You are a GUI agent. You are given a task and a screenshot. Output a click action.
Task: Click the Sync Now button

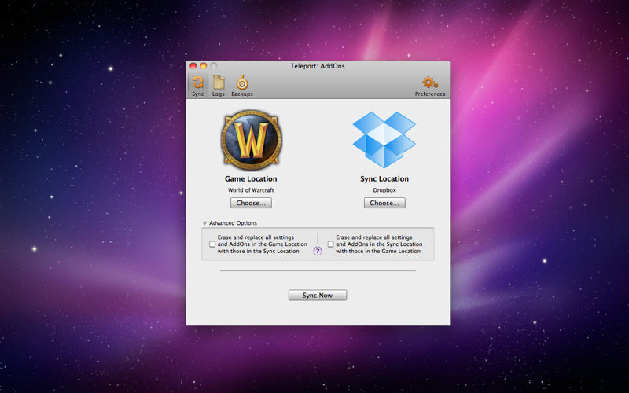(x=318, y=296)
